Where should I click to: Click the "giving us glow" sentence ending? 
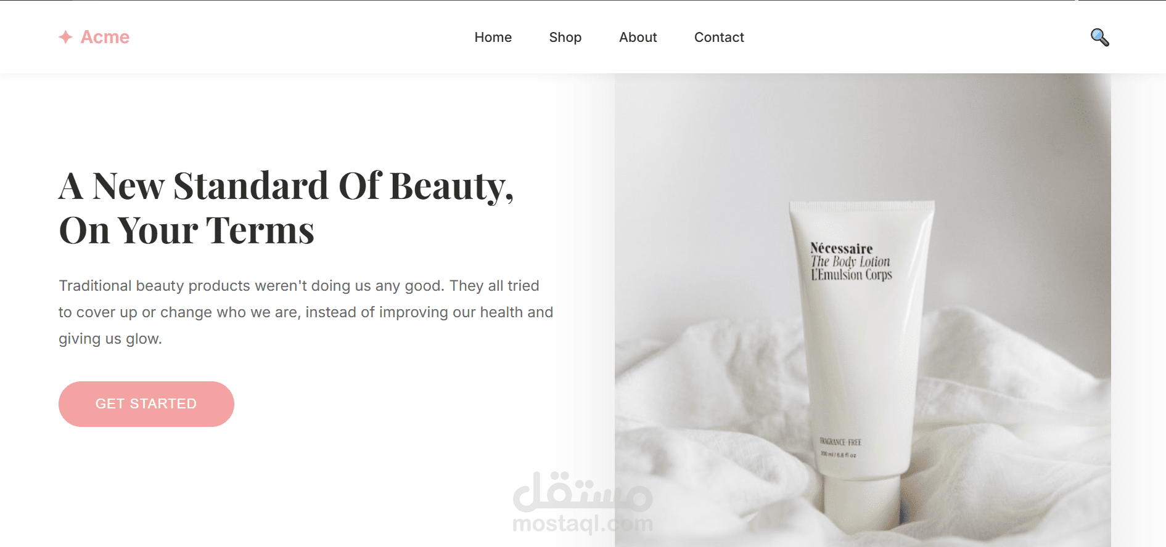pyautogui.click(x=110, y=339)
